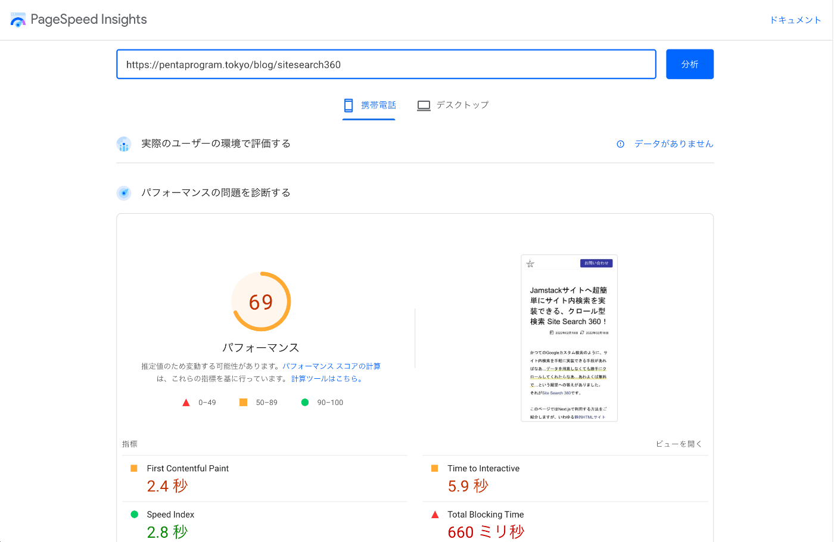Click the page screenshot thumbnail
834x542 pixels.
point(569,338)
